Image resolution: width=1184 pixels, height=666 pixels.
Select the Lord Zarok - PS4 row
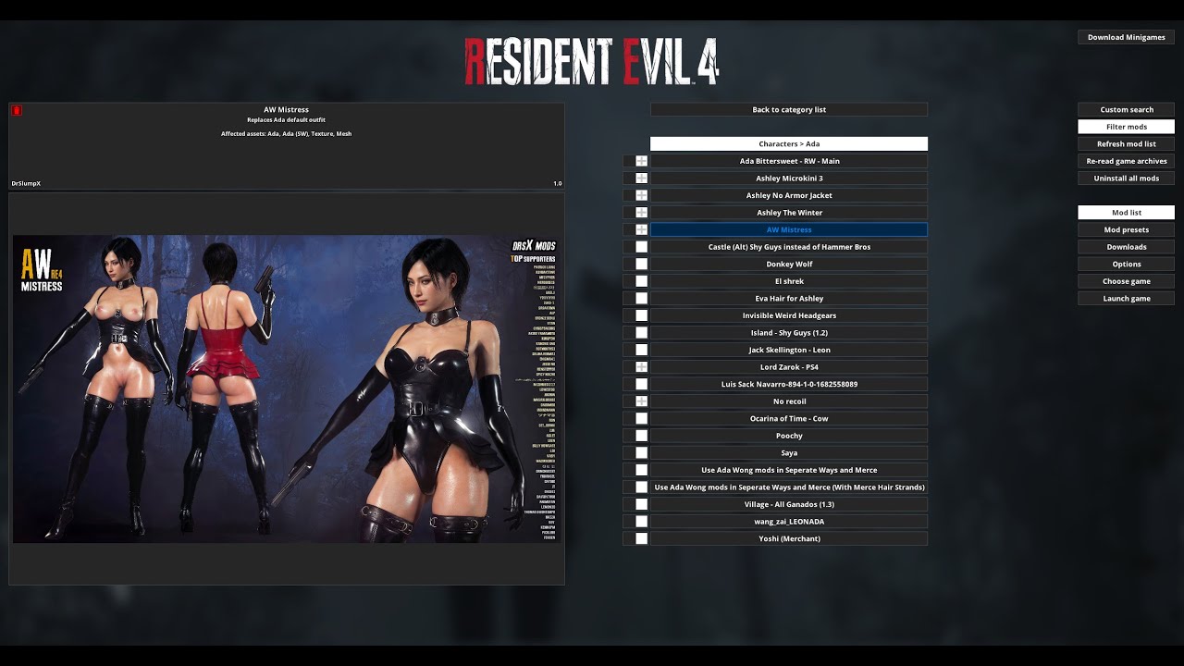(x=789, y=367)
